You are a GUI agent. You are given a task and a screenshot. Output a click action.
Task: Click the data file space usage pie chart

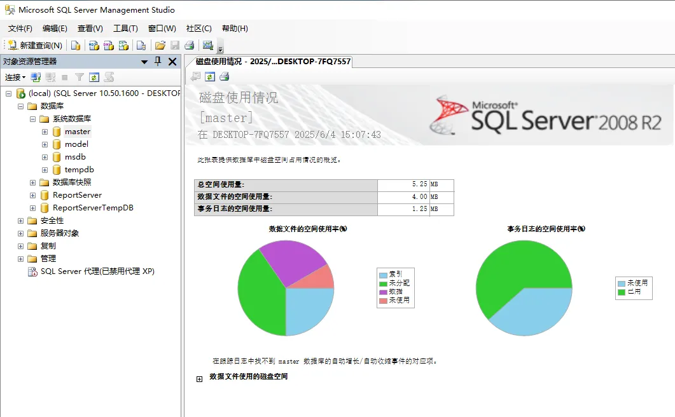point(286,288)
